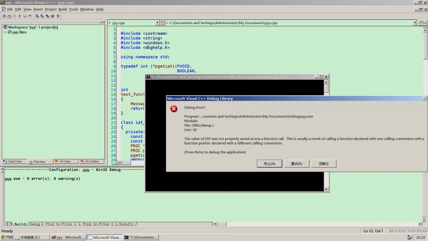
Task: Switch to 'yyy - Microsoft' taskbar item
Action: (x=68, y=237)
